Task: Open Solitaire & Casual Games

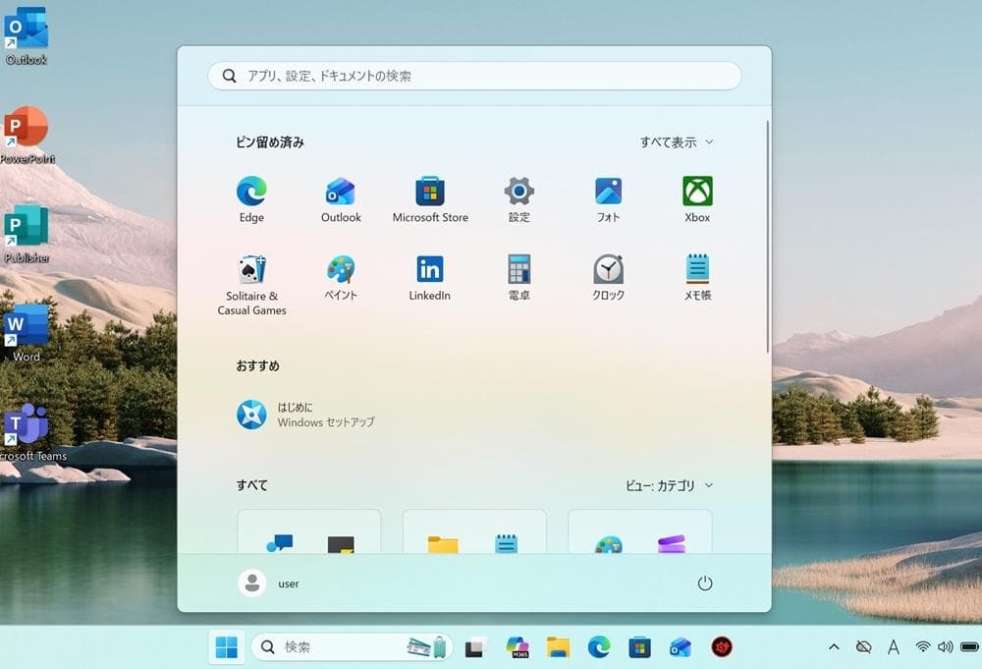Action: (251, 269)
